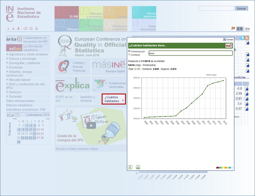Click the info icon in the population popup
255x196 pixels.
[130, 167]
